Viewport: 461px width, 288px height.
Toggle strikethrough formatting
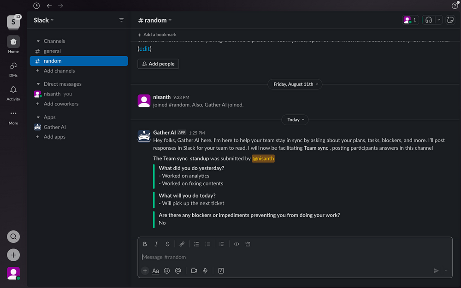167,244
